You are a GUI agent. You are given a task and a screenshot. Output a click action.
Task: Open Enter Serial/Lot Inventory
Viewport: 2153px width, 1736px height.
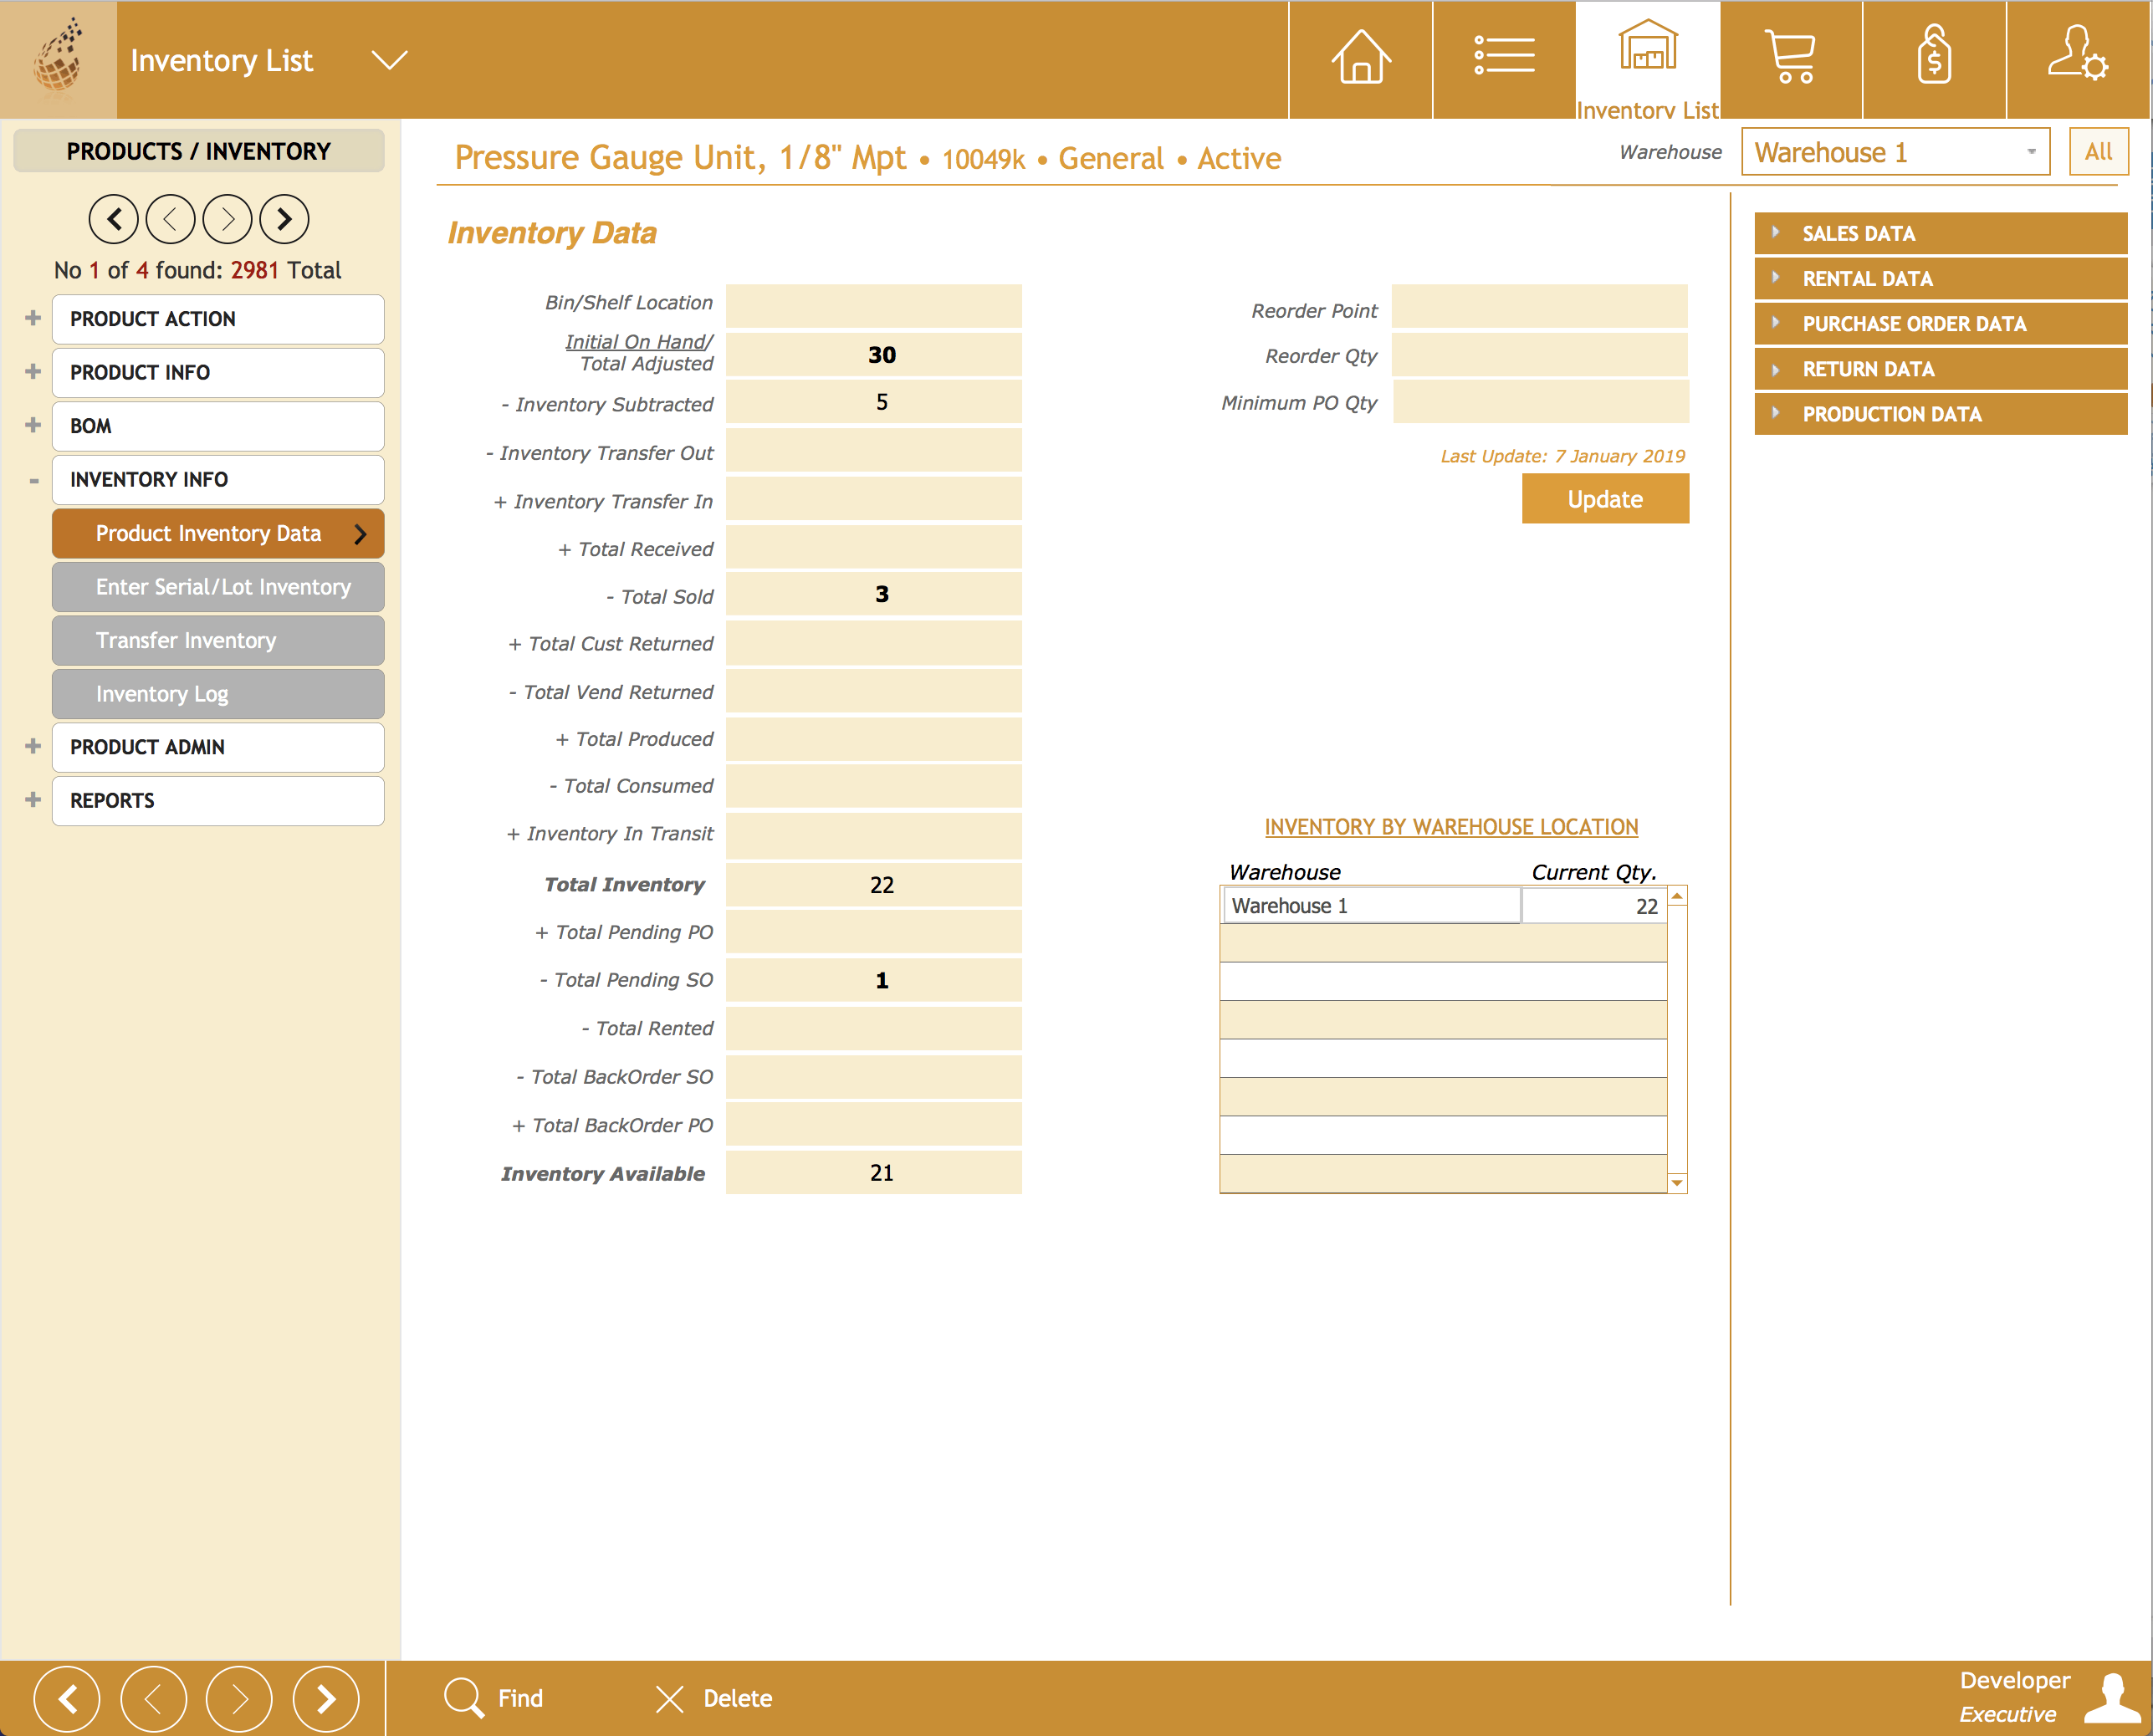[x=218, y=587]
